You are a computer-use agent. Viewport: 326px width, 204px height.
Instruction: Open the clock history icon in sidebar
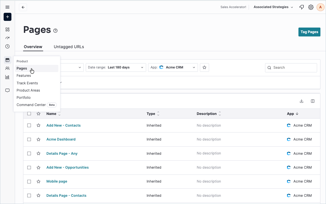tap(8, 46)
